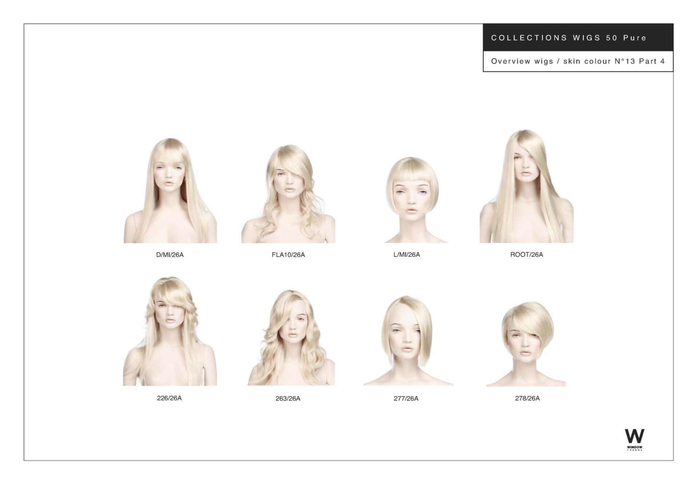The width and height of the screenshot is (699, 483).
Task: Choose the 277/26A straight bob image
Action: click(407, 340)
